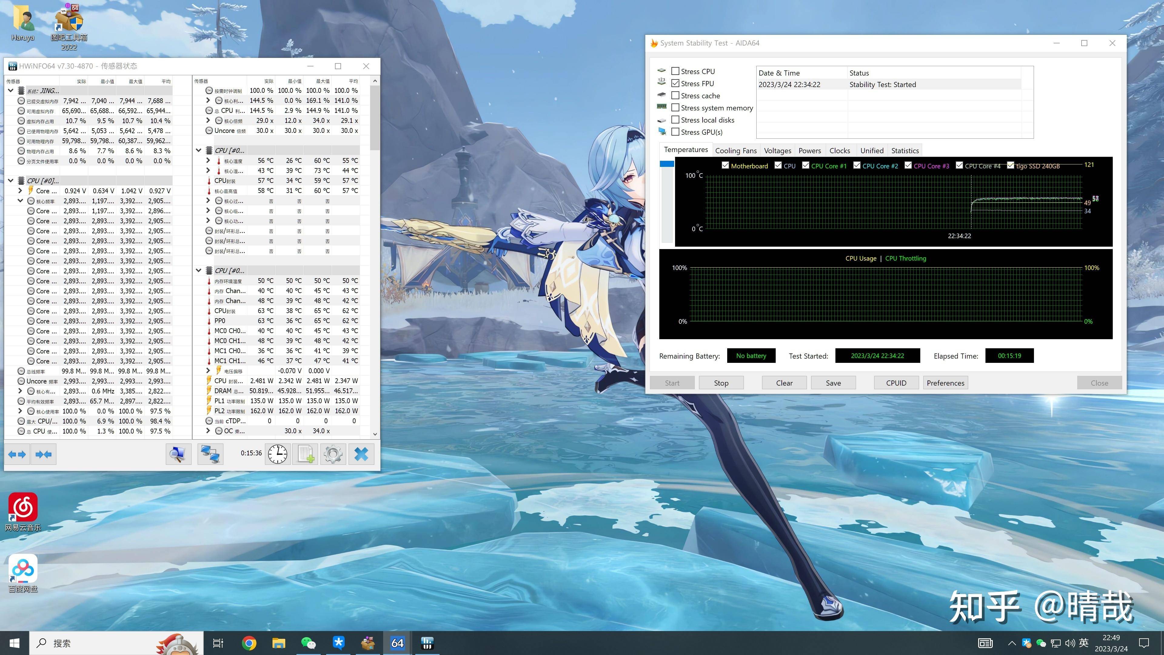Open 图吧工具箱 2022 desktop shortcut

[69, 27]
